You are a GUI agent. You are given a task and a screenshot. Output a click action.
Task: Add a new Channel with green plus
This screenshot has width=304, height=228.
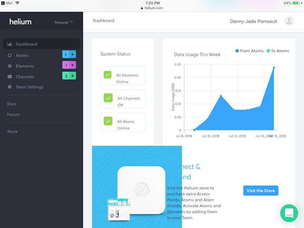tap(73, 76)
